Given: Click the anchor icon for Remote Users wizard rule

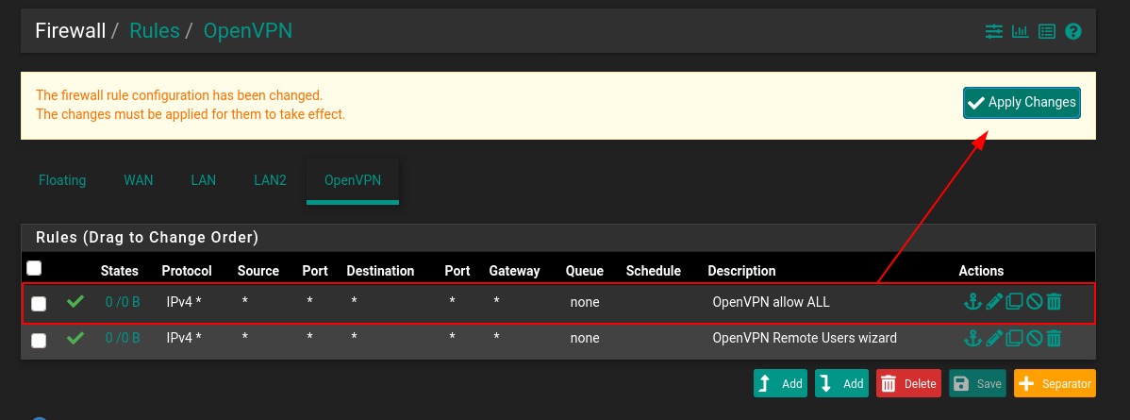Looking at the screenshot, I should pos(972,338).
